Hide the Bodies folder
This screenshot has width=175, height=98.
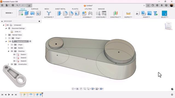pyautogui.click(x=12, y=48)
